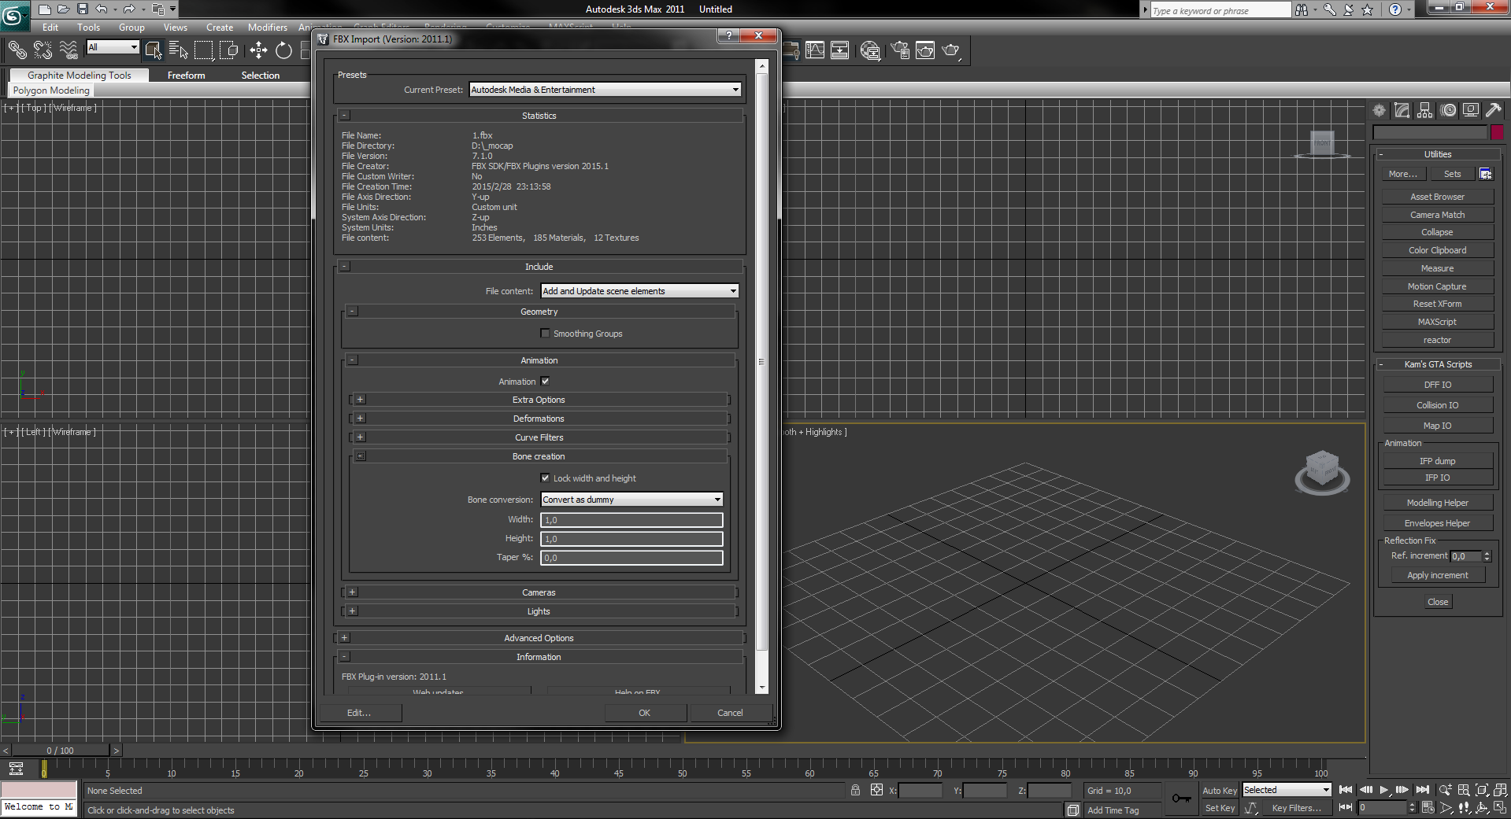Click the Select and Move tool
This screenshot has width=1511, height=819.
[x=258, y=50]
